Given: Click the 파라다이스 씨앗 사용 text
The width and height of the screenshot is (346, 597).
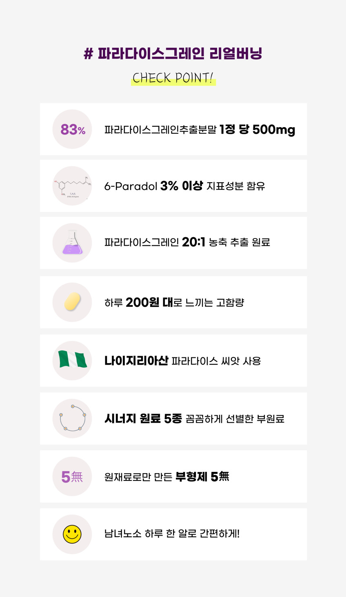Looking at the screenshot, I should tap(216, 361).
